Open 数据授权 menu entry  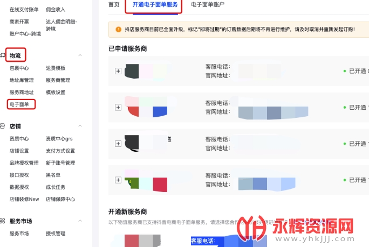pos(19,187)
